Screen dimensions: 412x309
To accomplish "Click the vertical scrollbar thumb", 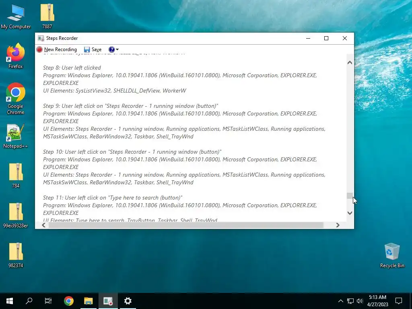I will [x=350, y=196].
